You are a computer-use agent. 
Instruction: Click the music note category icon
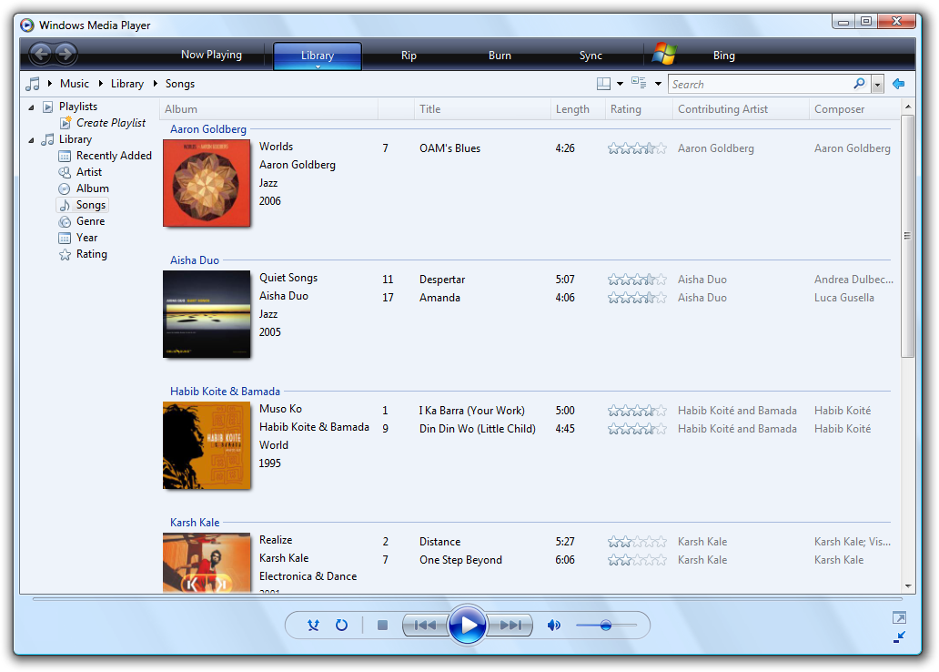[x=33, y=84]
